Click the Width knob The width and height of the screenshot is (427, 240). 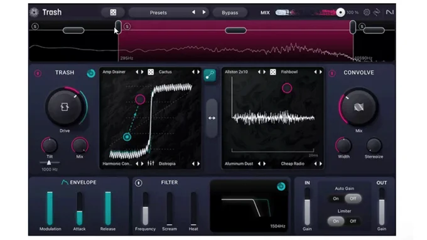coord(343,145)
